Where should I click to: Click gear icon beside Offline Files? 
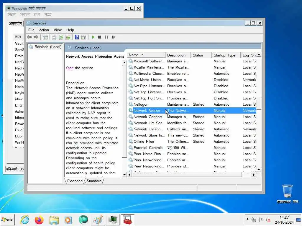tap(131, 141)
